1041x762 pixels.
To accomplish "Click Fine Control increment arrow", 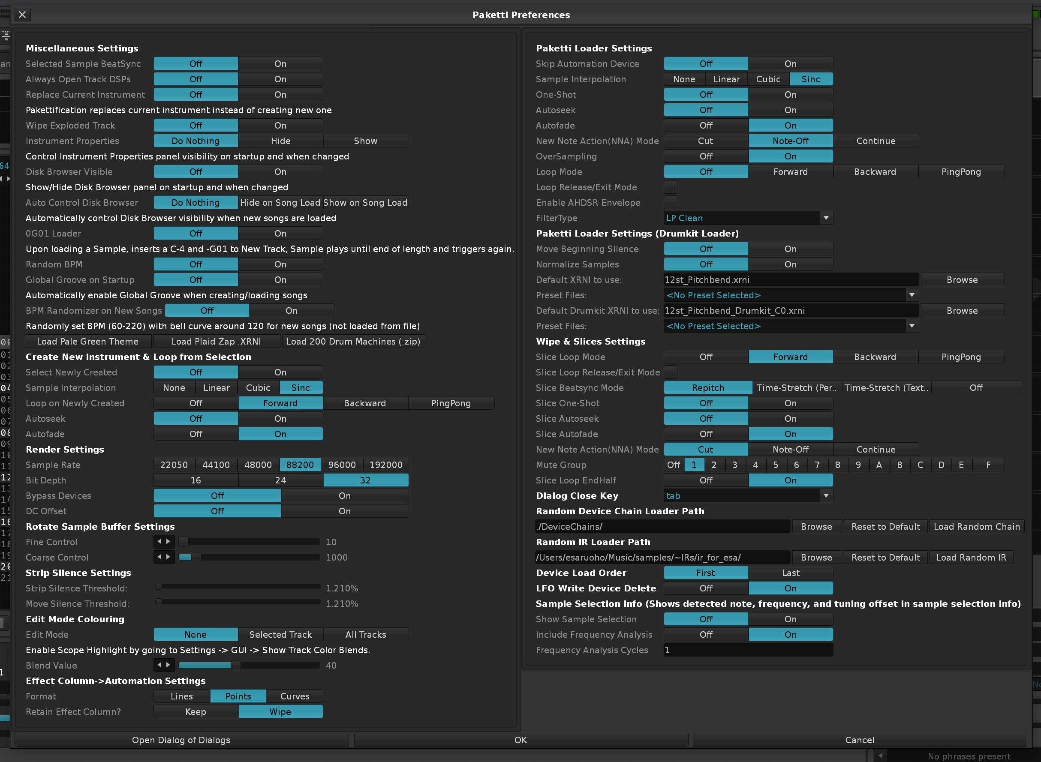I will pos(168,542).
